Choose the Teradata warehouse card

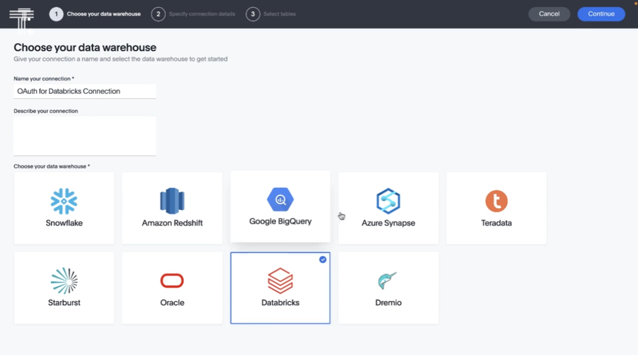497,208
